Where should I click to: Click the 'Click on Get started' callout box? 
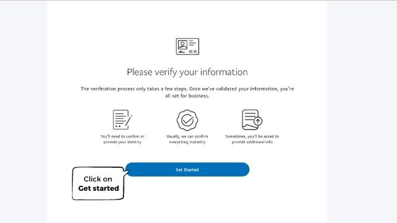point(98,183)
